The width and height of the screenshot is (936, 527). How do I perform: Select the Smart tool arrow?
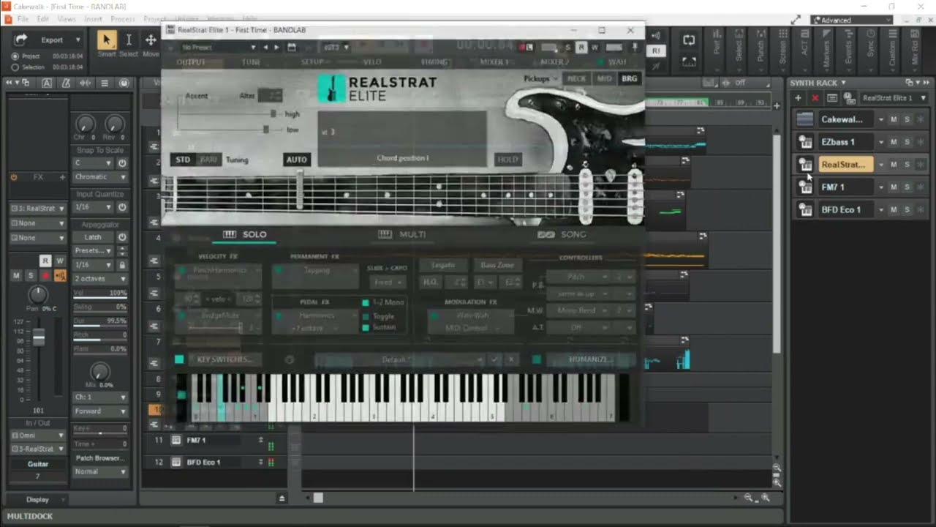(x=107, y=40)
